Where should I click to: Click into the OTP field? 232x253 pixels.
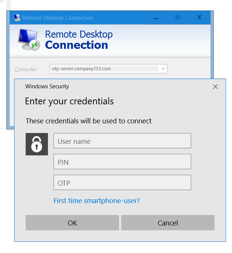122,182
